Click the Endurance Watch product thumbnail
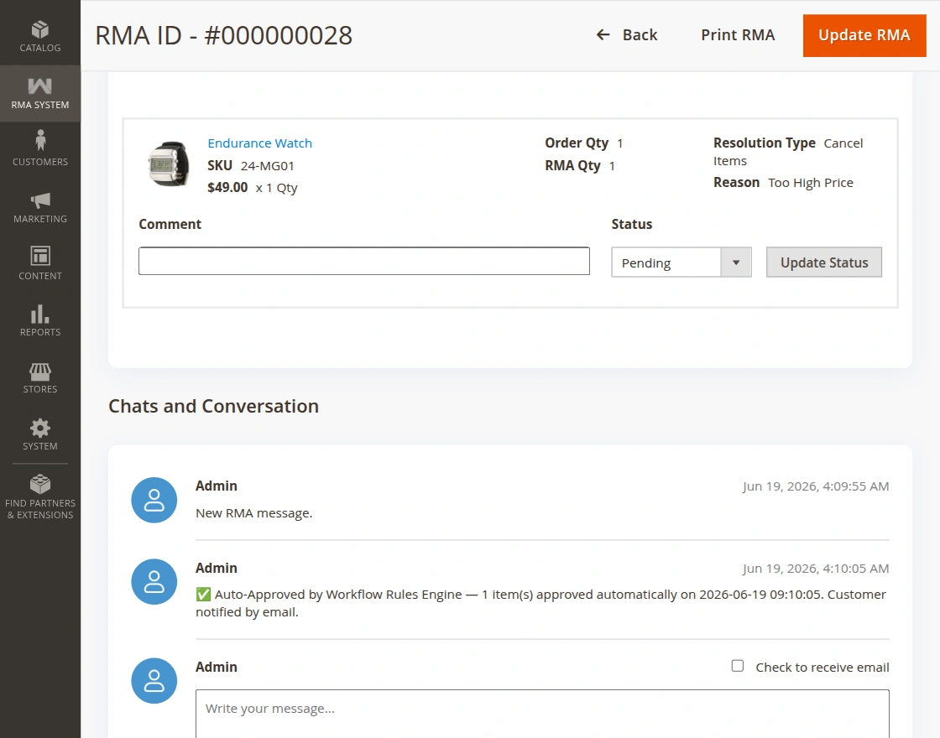The height and width of the screenshot is (738, 940). (169, 164)
